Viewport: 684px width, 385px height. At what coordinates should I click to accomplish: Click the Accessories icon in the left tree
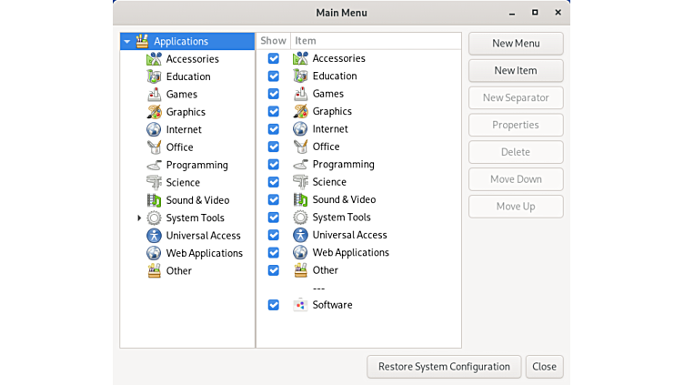pyautogui.click(x=154, y=59)
